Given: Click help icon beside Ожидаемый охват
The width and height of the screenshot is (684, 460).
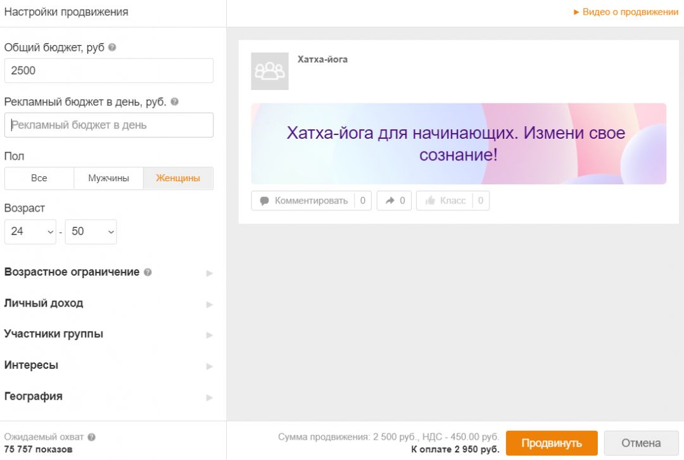Looking at the screenshot, I should (92, 437).
